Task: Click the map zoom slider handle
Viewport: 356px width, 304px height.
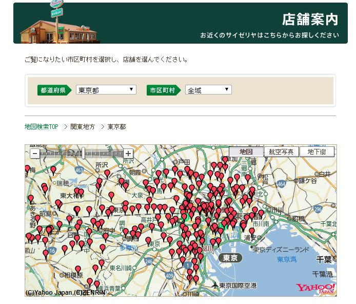Action: (83, 153)
